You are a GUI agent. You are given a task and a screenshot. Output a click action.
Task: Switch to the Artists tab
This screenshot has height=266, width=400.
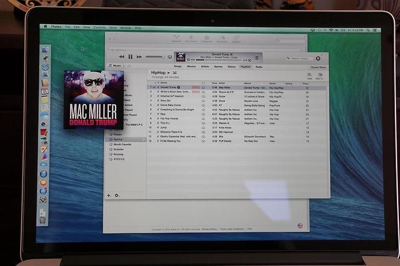tap(204, 66)
